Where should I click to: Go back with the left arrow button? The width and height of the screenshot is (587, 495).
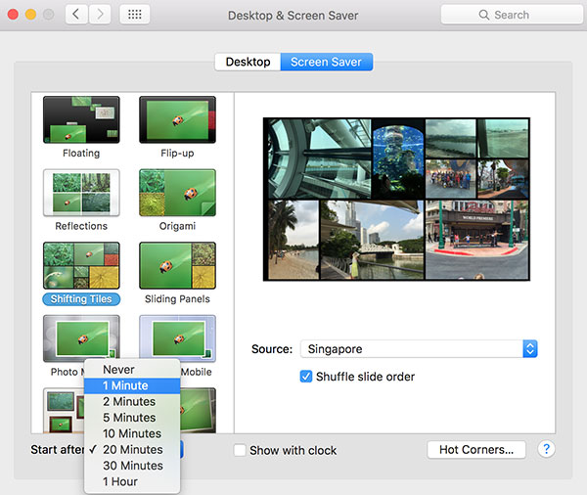[77, 15]
